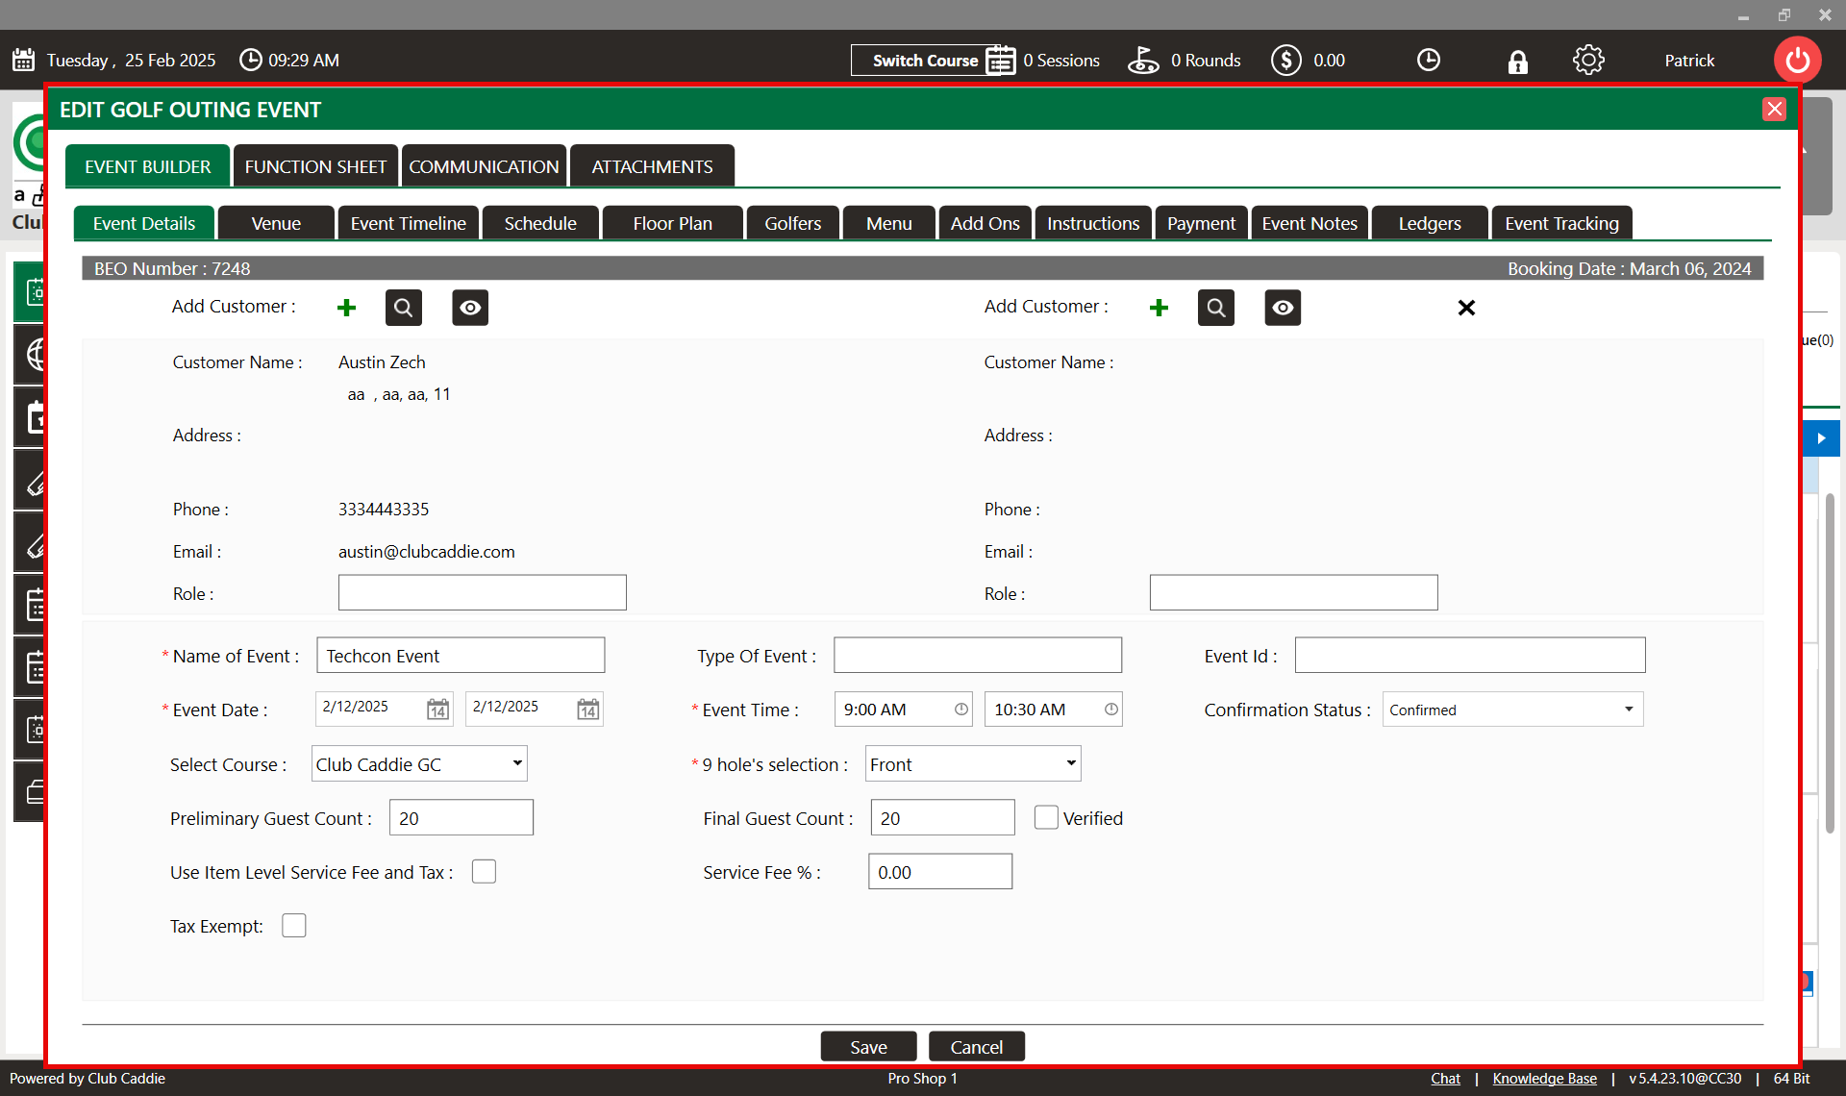Click the lock icon in top bar

pyautogui.click(x=1517, y=62)
